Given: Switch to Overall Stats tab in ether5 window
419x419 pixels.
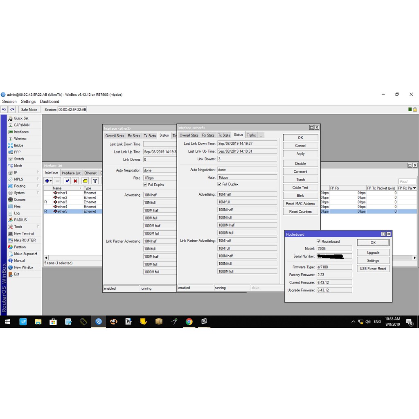Looking at the screenshot, I should click(x=189, y=135).
